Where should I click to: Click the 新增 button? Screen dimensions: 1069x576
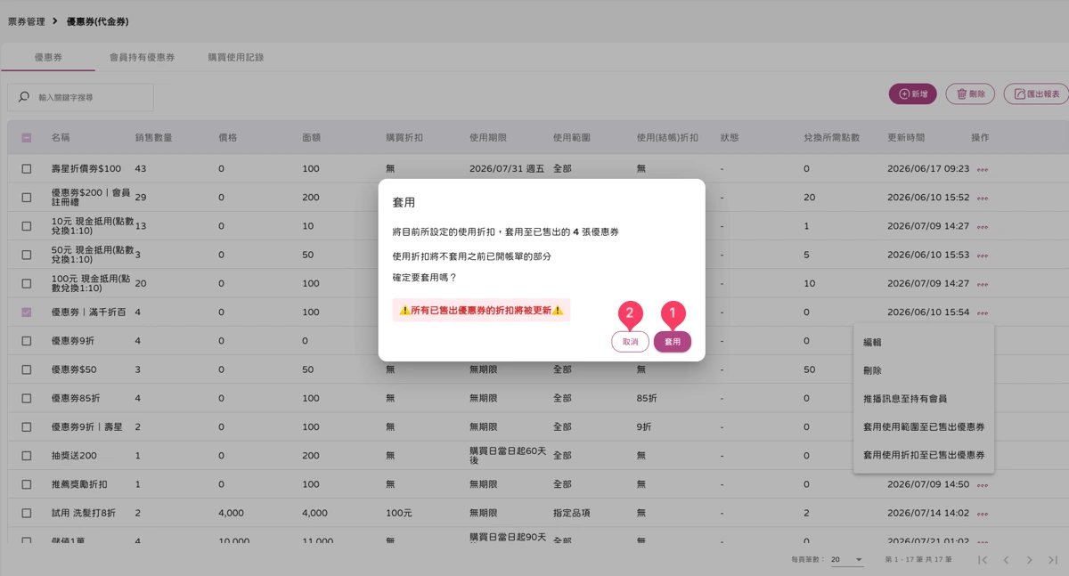pyautogui.click(x=912, y=93)
